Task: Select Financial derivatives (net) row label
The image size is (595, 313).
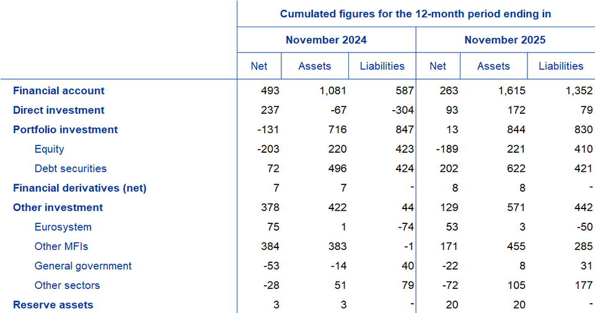Action: point(79,188)
